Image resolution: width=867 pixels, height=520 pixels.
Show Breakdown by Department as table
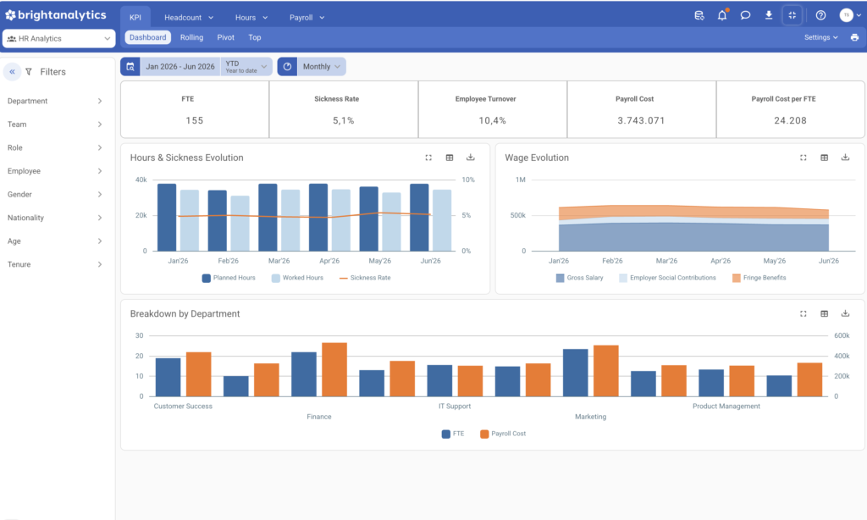tap(825, 313)
